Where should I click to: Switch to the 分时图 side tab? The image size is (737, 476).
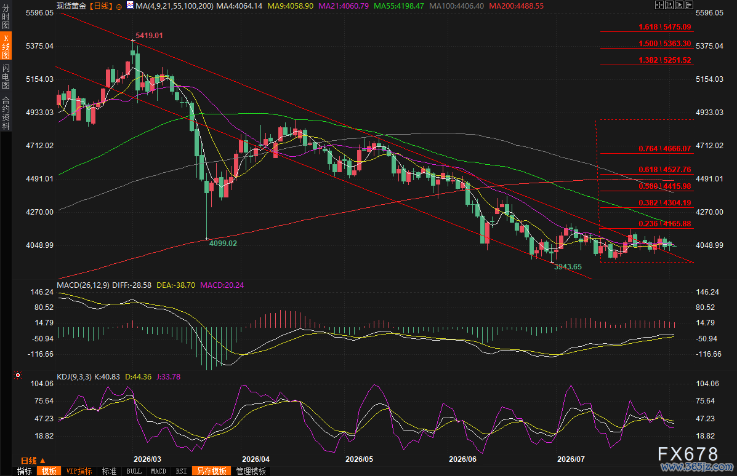[6, 17]
